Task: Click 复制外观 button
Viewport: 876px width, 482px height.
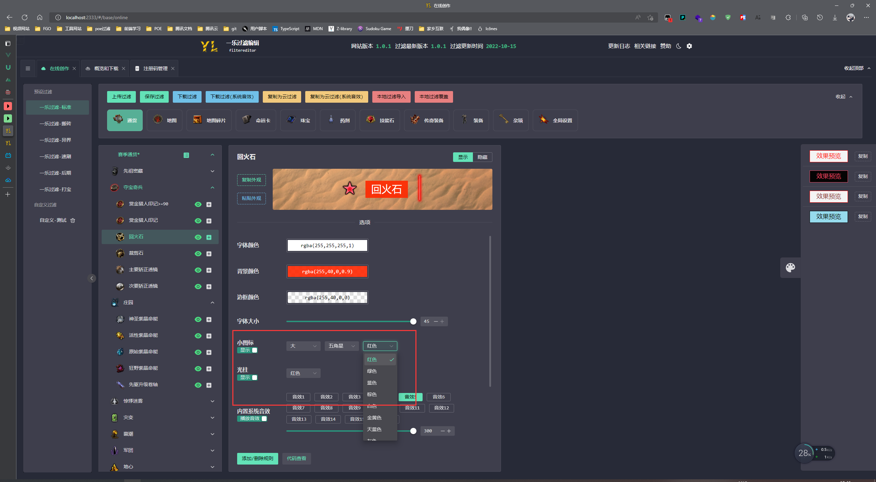Action: pos(251,180)
